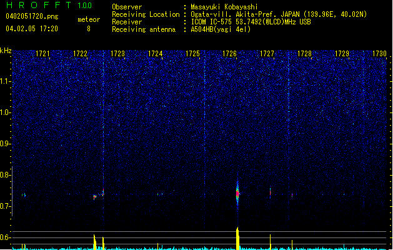
Task: Click the 1722 time marker
Action: click(80, 54)
